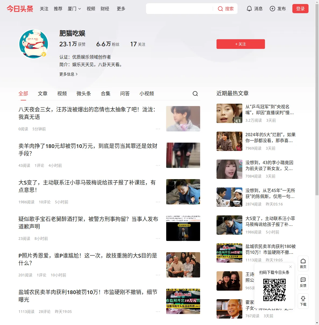This screenshot has width=319, height=325.
Task: Expand 更多信息 profile details
Action: click(x=69, y=74)
